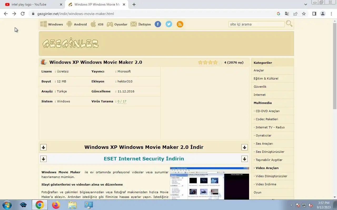Viewport: 337px width, 210px height.
Task: Visit the site's Twitter icon
Action: (169, 24)
